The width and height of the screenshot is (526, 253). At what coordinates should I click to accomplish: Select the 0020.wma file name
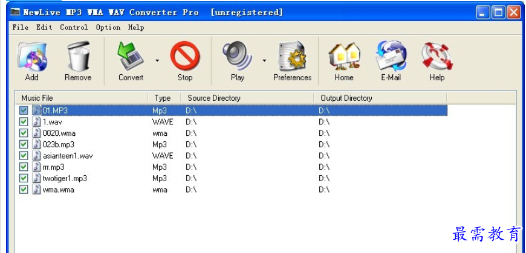59,133
